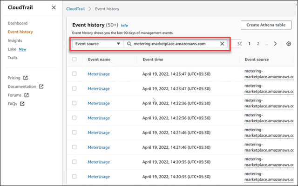Open the Event source filter dropdown

tap(98, 44)
